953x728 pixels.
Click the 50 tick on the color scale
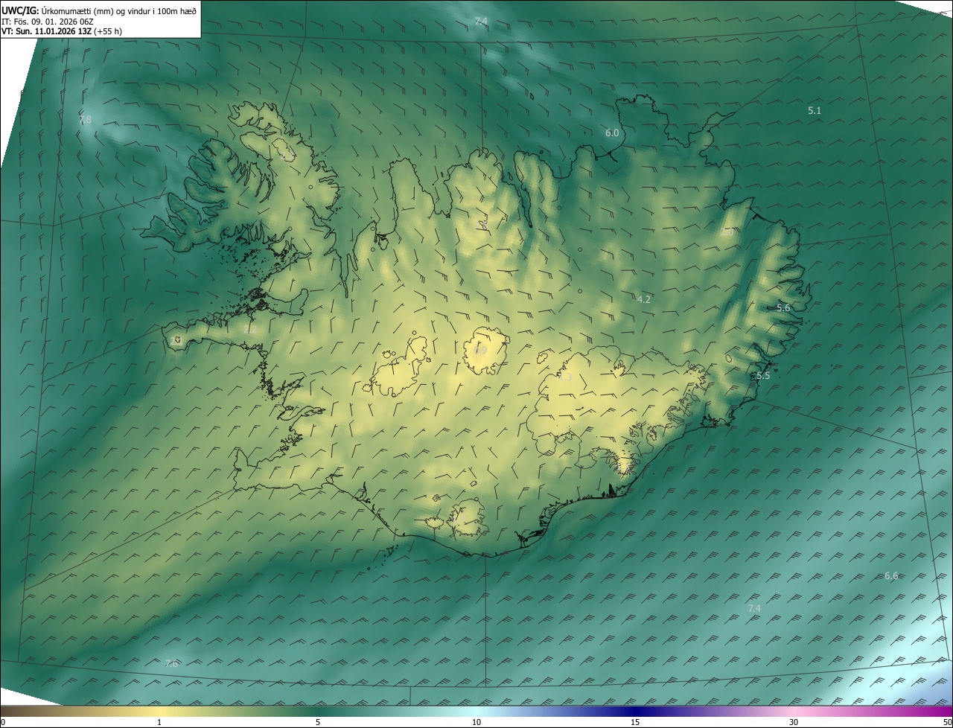(947, 722)
